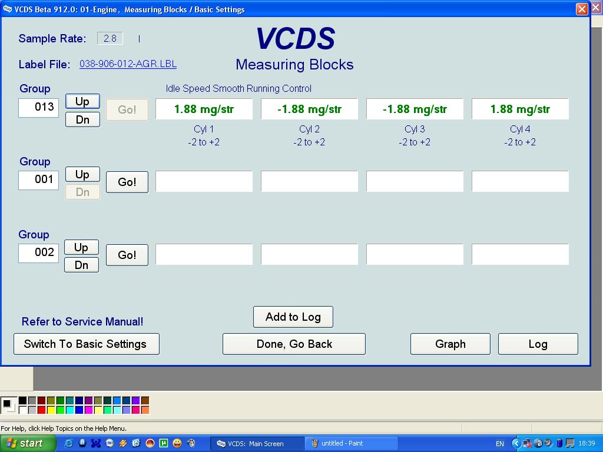Open the black ball 'a' quick launch icon
The image size is (603, 452).
82,443
